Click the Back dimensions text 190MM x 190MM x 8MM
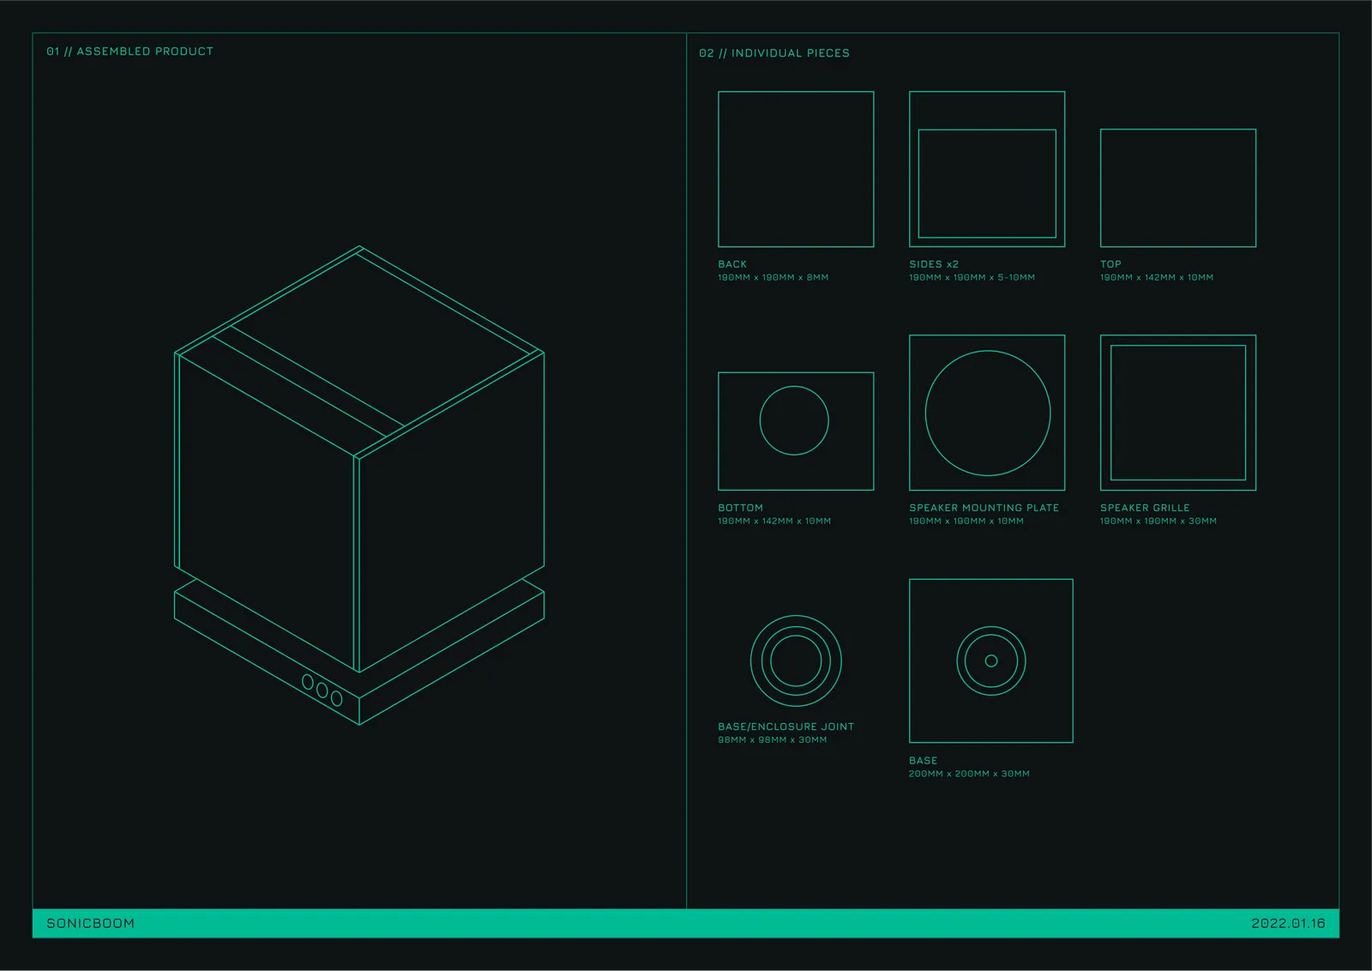This screenshot has width=1372, height=971. point(773,278)
